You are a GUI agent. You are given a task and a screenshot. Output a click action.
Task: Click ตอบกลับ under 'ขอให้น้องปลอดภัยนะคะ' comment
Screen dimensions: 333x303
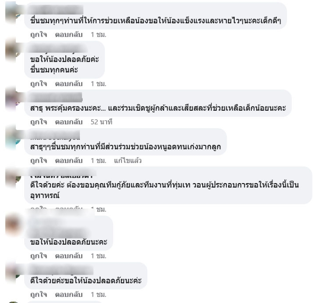69,256
